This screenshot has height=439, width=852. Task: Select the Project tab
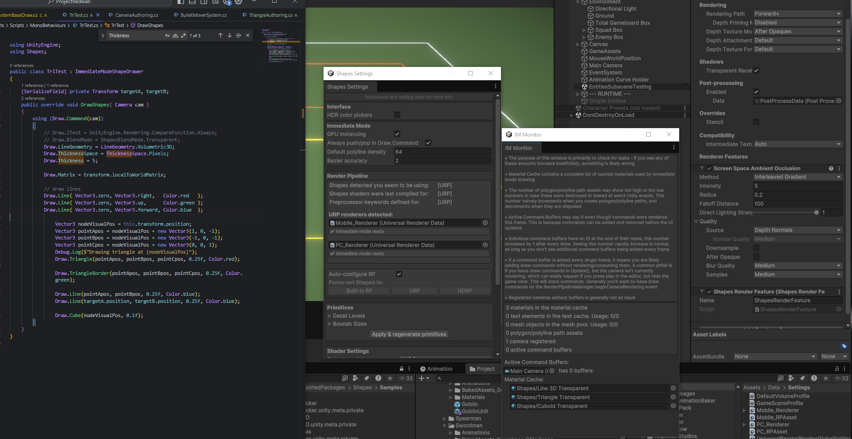pos(482,369)
